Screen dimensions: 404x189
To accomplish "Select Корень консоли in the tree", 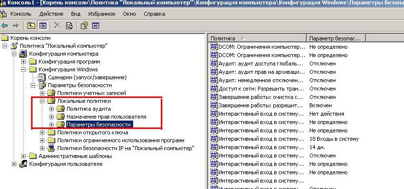I will click(x=31, y=38).
